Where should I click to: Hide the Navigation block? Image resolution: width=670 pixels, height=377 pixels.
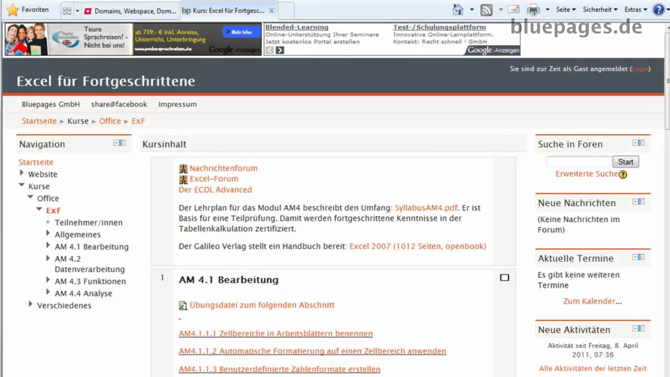(x=116, y=143)
